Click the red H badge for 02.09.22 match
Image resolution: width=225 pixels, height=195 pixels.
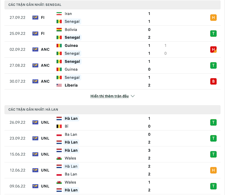(213, 49)
